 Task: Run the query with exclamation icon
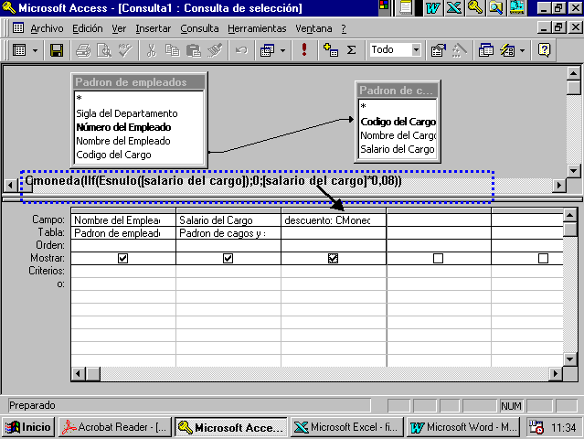304,50
